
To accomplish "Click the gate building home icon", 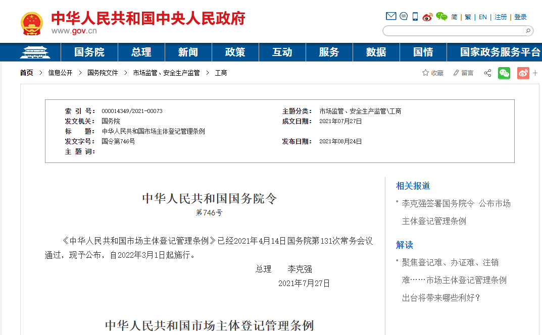I will click(35, 52).
